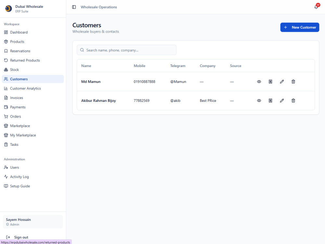Click the Dubai Wholesale logo
The image size is (325, 244).
click(8, 8)
